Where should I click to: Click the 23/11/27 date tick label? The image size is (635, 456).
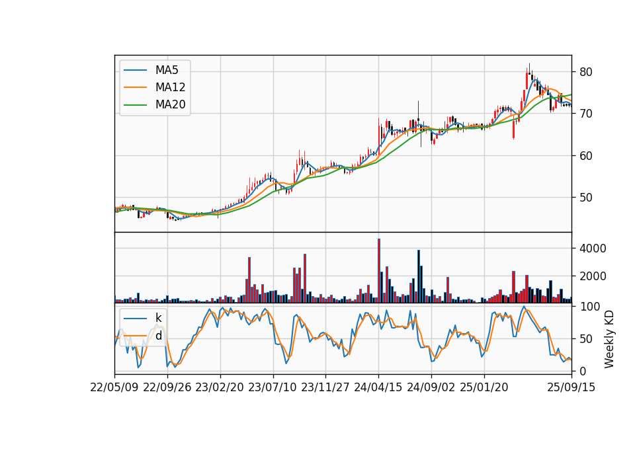coord(325,387)
